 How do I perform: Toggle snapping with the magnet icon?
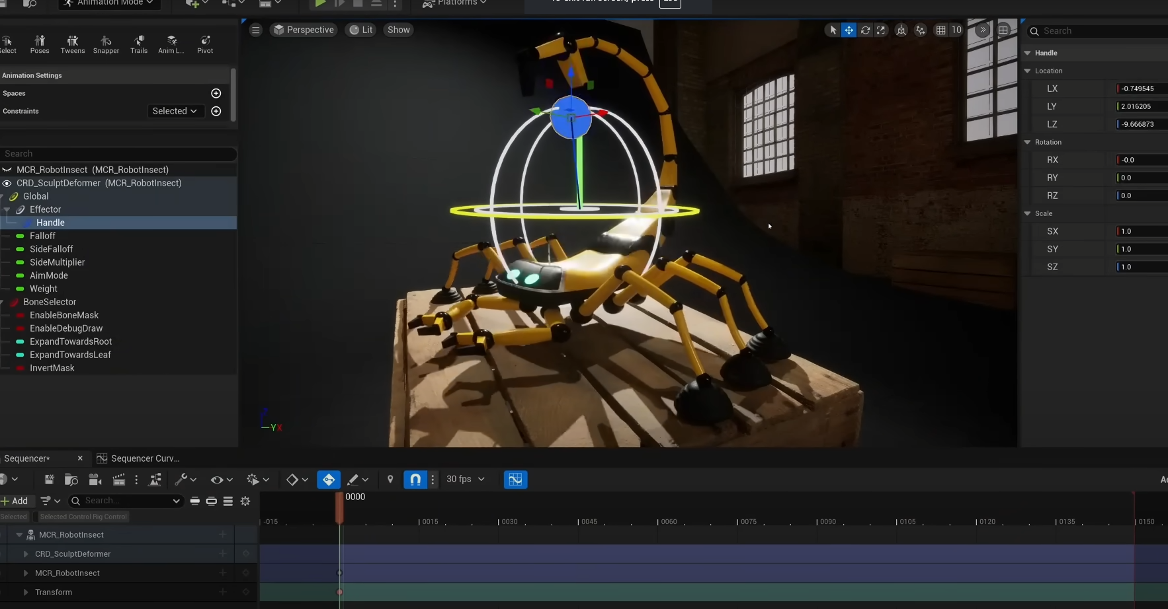tap(415, 480)
